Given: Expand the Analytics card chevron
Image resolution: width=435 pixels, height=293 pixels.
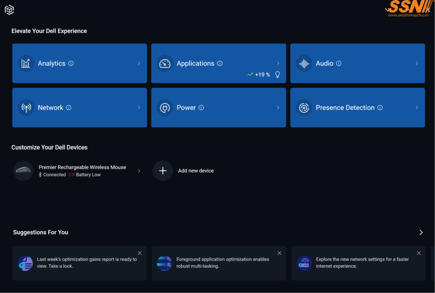Looking at the screenshot, I should coord(139,63).
